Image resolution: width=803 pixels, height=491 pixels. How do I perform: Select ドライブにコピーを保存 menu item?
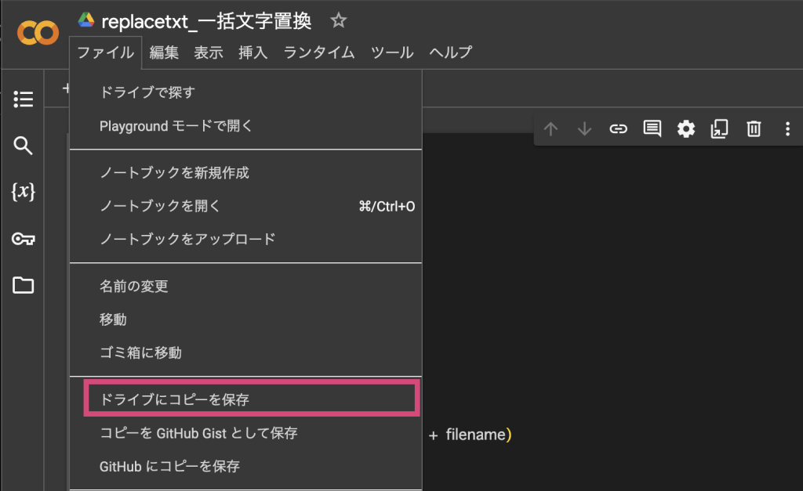(174, 399)
